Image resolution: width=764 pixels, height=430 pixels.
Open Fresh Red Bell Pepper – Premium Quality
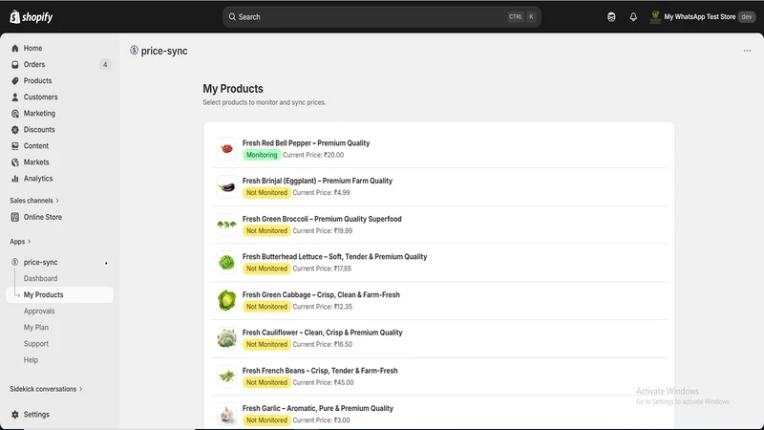click(306, 143)
